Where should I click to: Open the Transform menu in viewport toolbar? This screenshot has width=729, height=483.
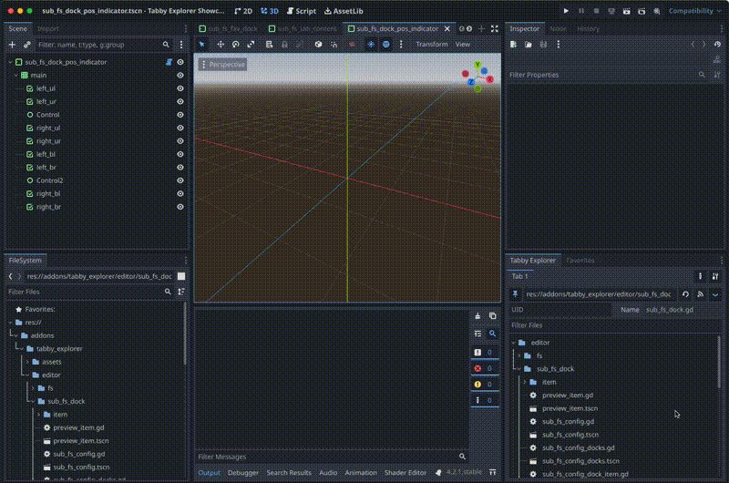[431, 44]
